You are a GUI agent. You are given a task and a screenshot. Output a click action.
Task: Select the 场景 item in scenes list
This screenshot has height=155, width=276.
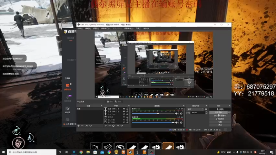90,109
